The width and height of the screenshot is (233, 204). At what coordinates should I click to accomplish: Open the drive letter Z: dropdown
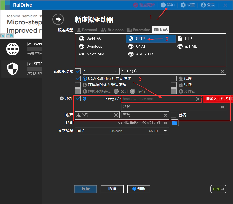101,71
